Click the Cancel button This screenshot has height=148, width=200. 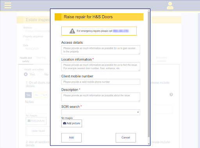click(x=126, y=137)
